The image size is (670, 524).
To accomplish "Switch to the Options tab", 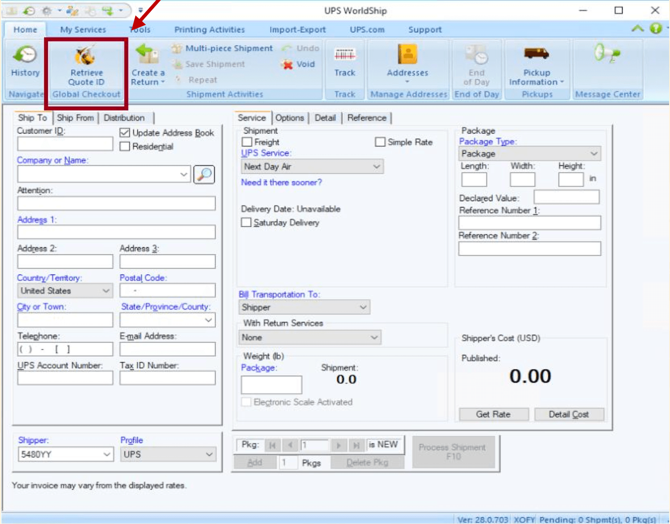I will pyautogui.click(x=289, y=118).
